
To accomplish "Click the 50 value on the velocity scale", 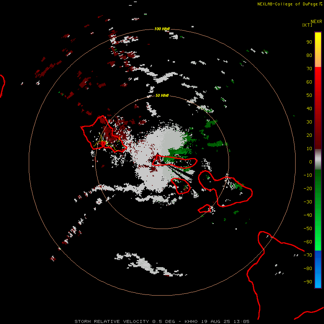I will point(309,95).
